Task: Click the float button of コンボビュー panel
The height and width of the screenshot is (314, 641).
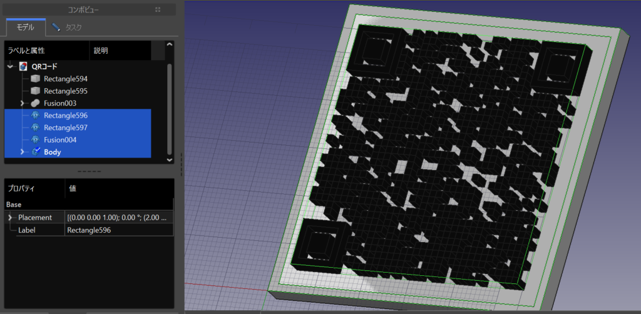Action: tap(158, 9)
